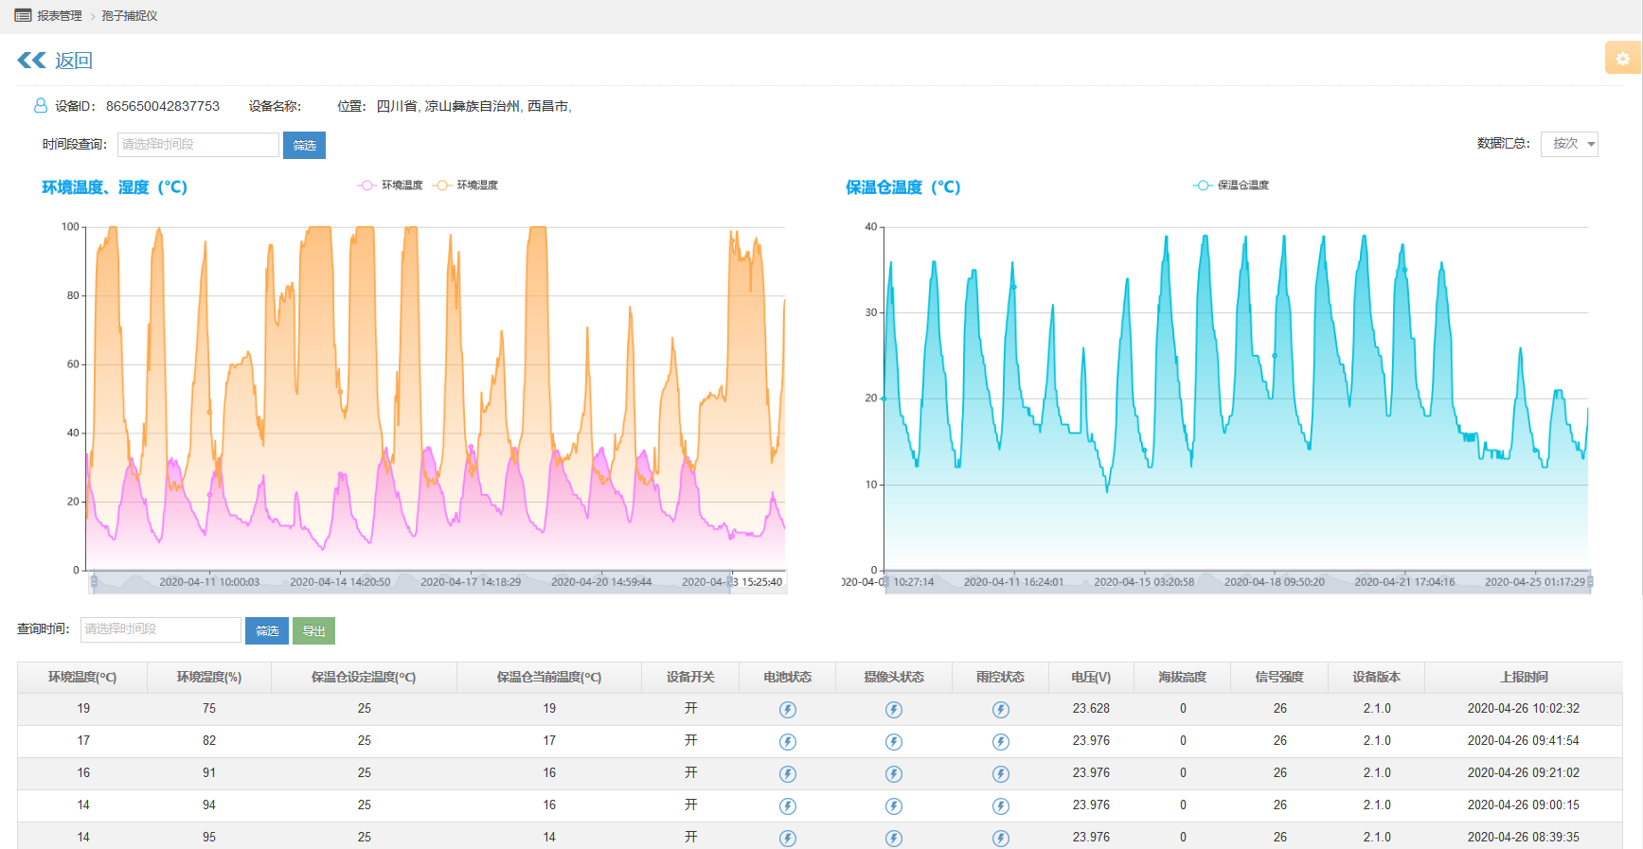Click camera status icon in second row
Image resolution: width=1643 pixels, height=849 pixels.
point(893,742)
